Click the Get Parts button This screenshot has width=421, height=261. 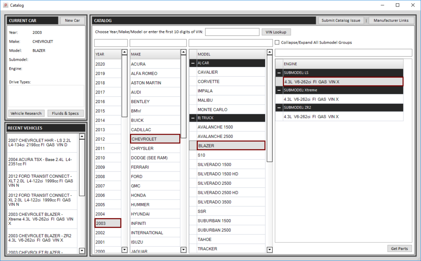tap(399, 248)
